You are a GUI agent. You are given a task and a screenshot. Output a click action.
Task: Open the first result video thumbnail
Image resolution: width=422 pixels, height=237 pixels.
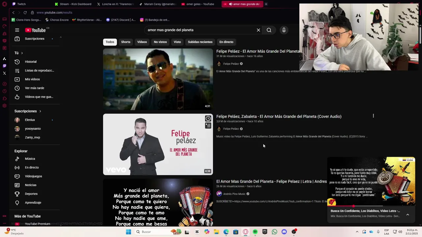pos(158,79)
